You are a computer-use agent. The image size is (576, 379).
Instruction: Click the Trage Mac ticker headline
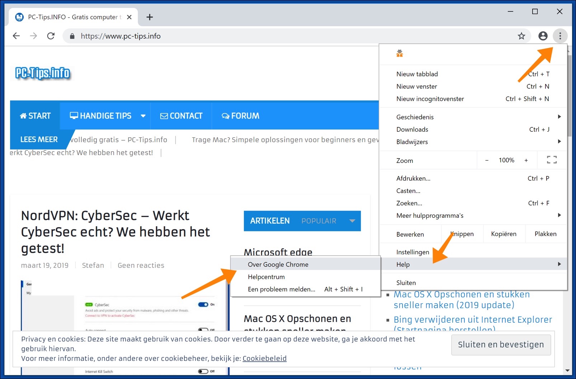285,139
